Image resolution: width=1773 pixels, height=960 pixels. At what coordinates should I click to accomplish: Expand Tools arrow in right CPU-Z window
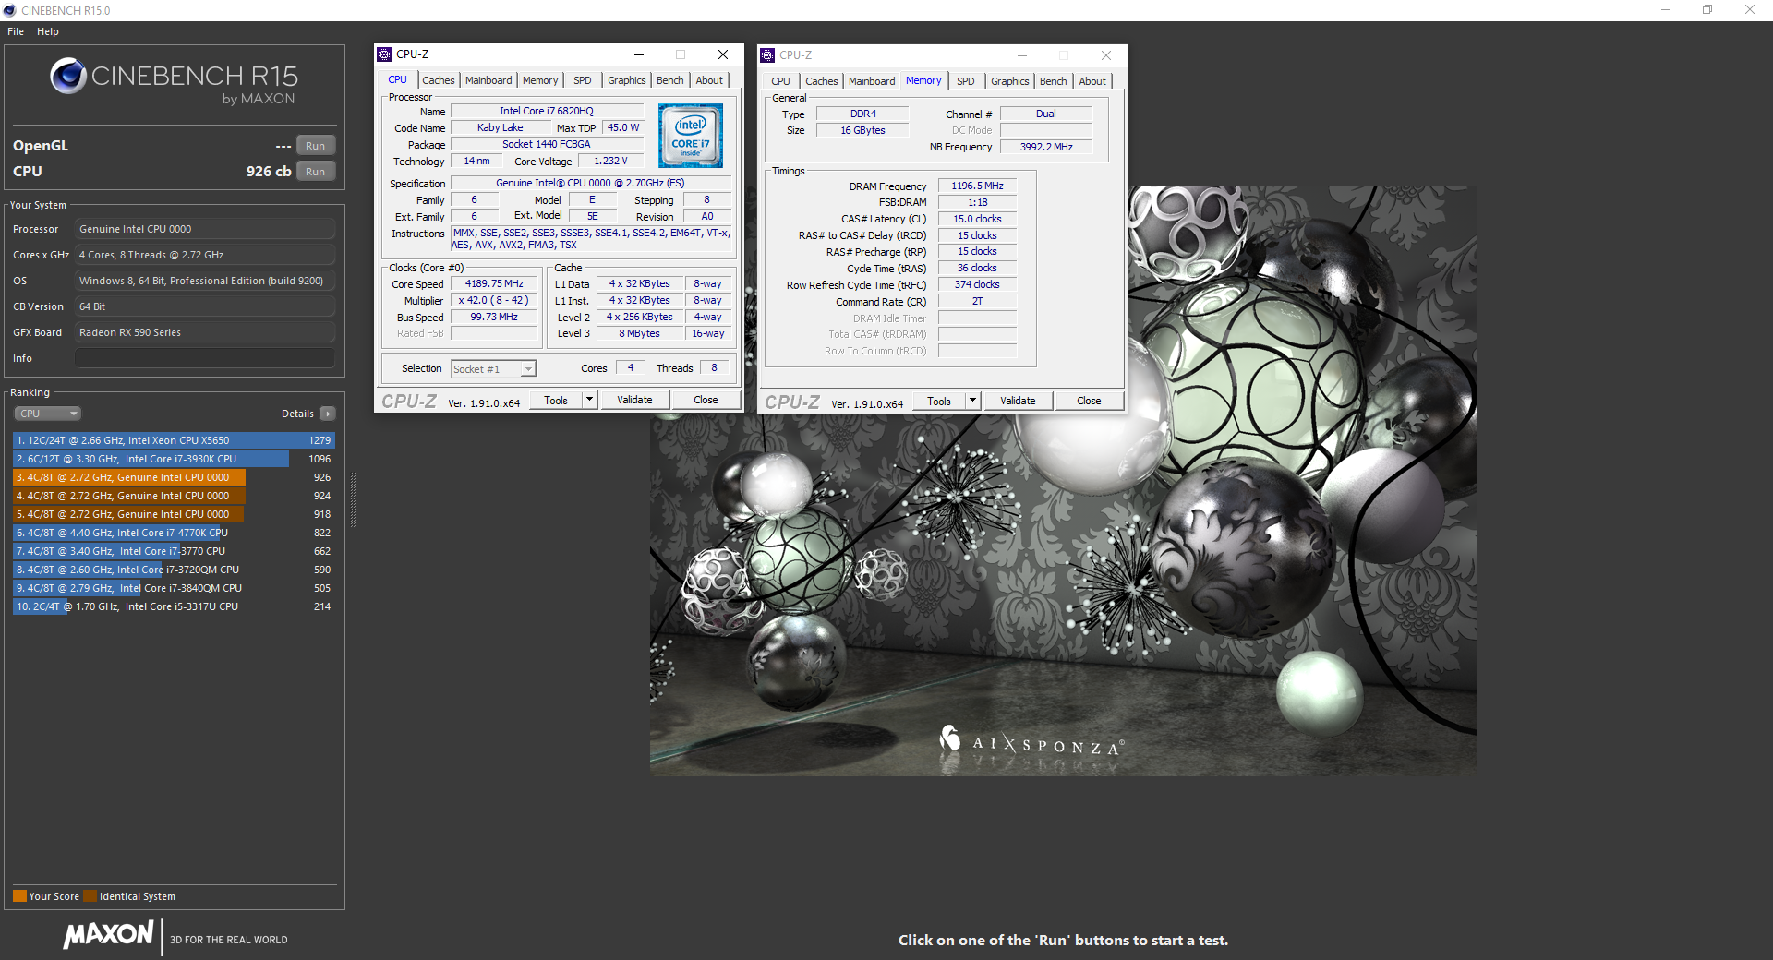click(x=972, y=401)
